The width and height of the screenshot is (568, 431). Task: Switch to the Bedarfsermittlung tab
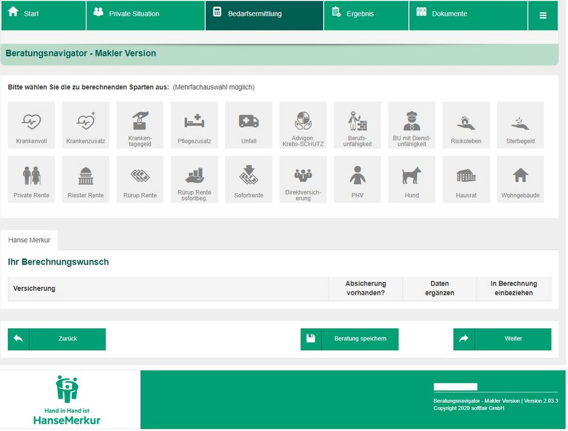pos(265,15)
